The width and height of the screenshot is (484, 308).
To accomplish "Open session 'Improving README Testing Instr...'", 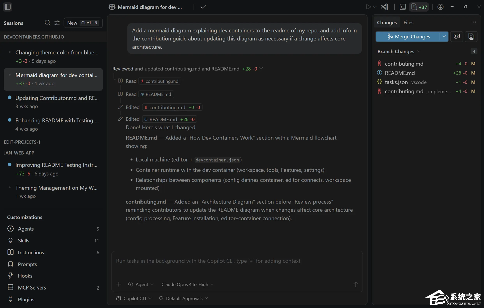I will pyautogui.click(x=53, y=169).
